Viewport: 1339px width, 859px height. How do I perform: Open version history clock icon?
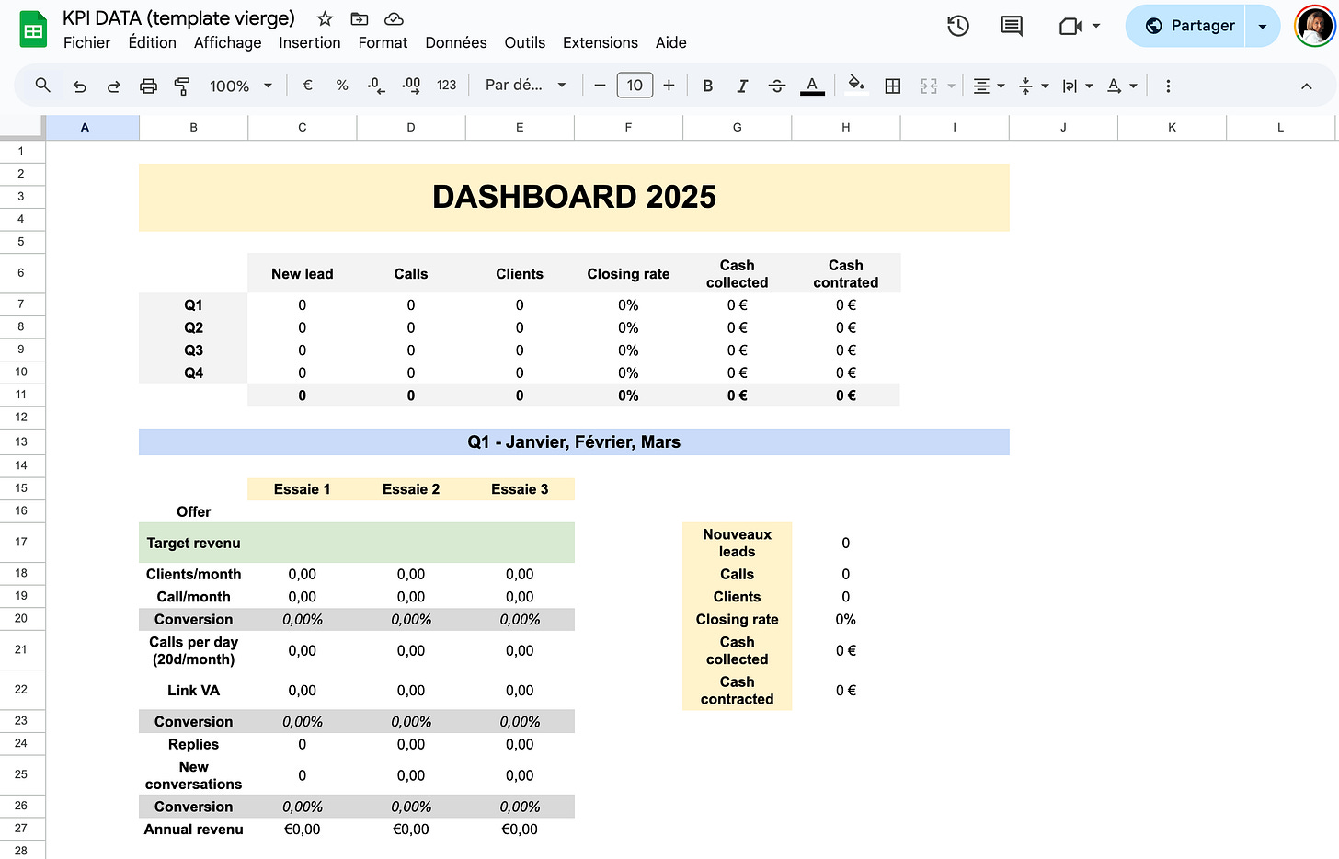click(958, 26)
